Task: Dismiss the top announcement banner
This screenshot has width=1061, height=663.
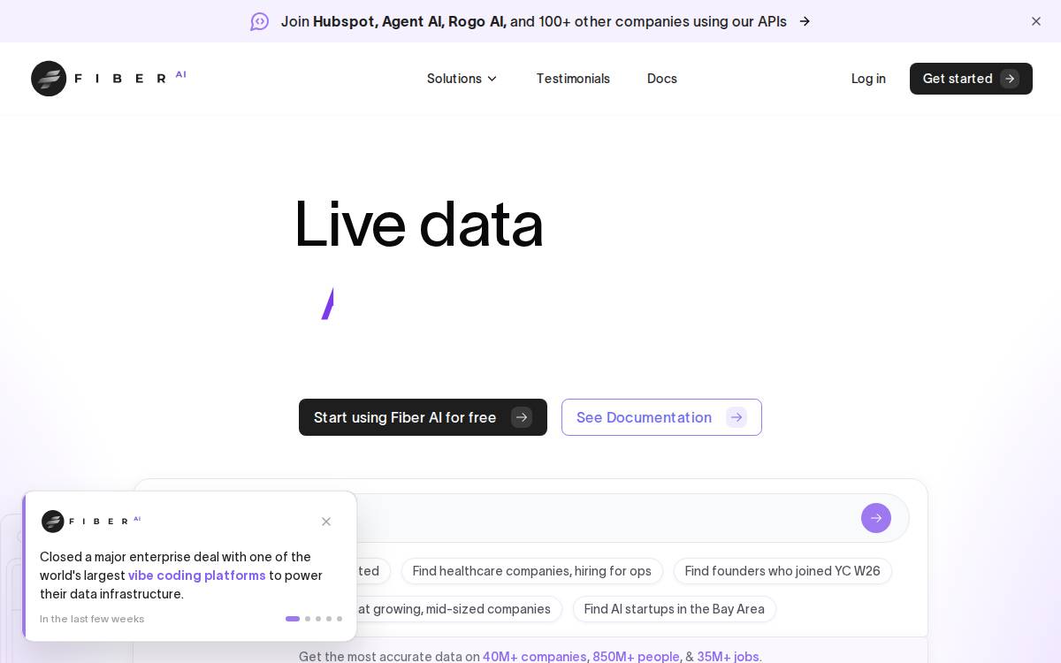Action: coord(1036,21)
